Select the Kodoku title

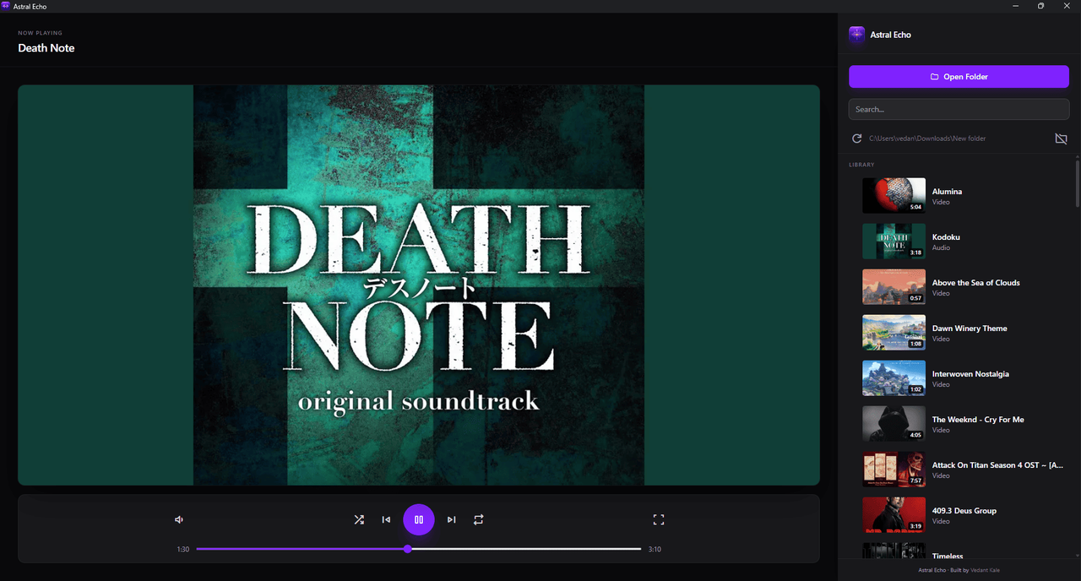946,237
